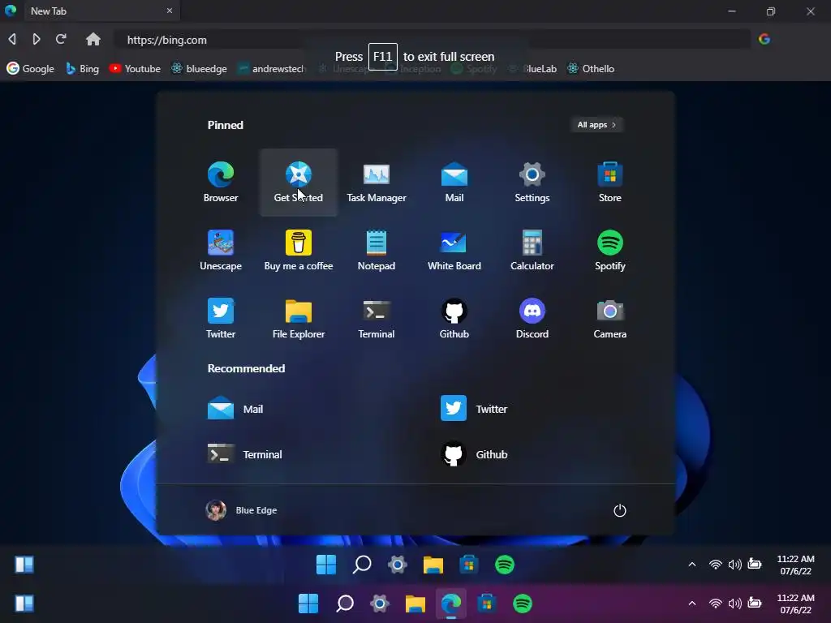Open Settings from the pinned apps grid
The width and height of the screenshot is (831, 623).
pyautogui.click(x=532, y=183)
